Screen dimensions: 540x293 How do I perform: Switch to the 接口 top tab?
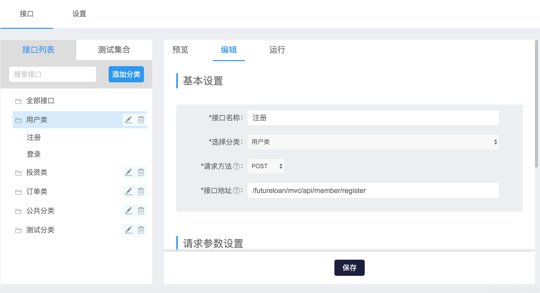point(27,14)
